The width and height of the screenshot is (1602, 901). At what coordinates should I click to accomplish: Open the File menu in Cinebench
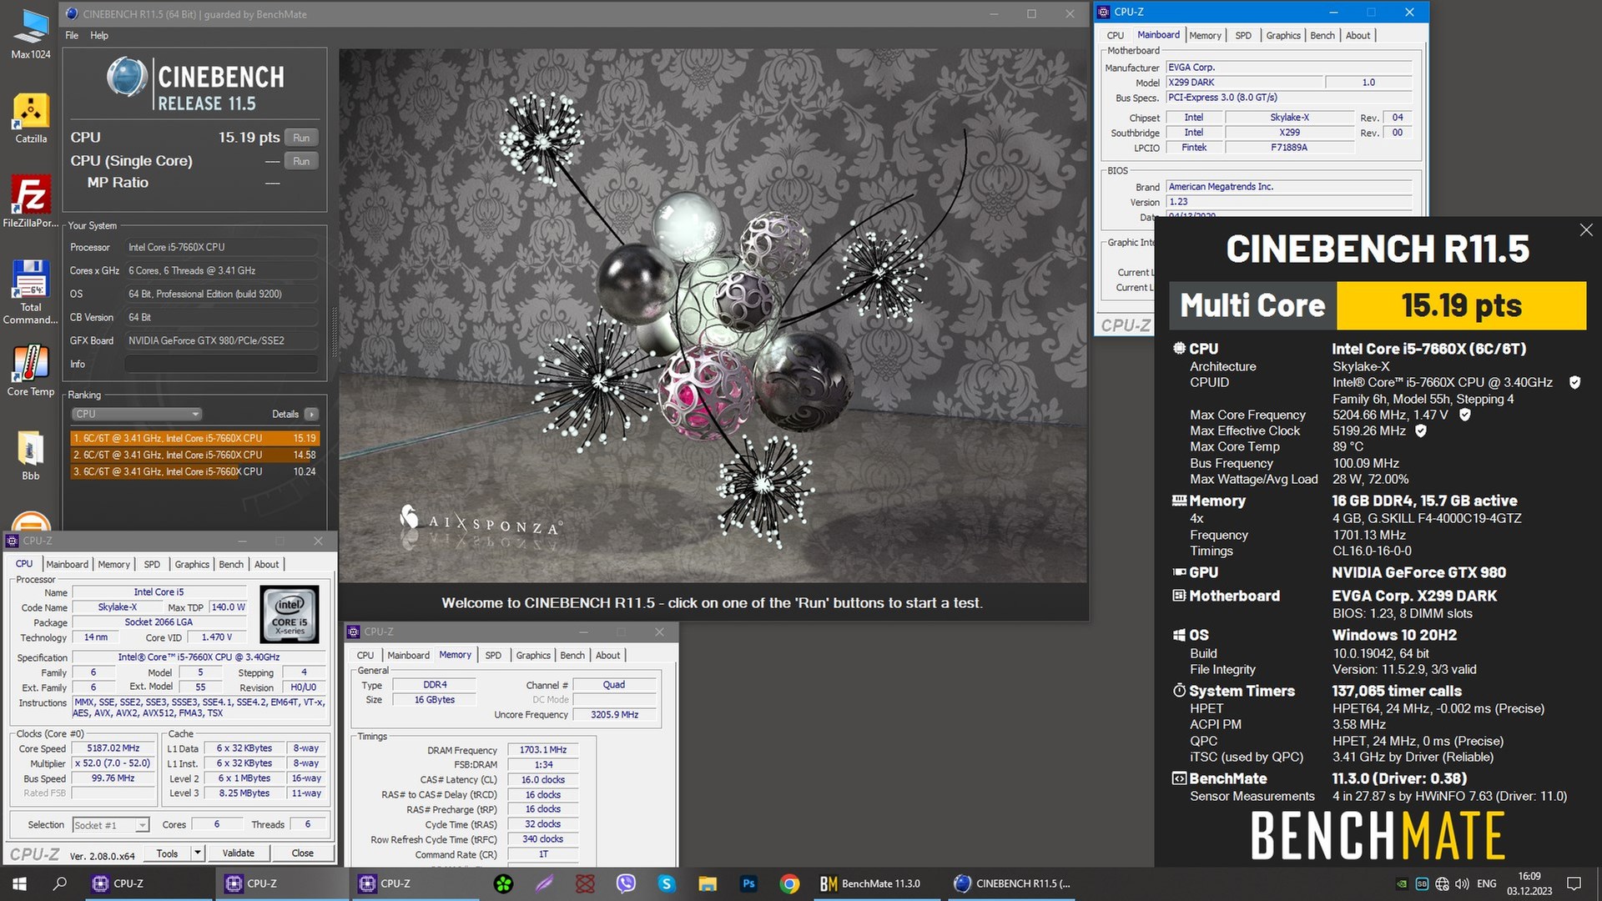point(72,35)
